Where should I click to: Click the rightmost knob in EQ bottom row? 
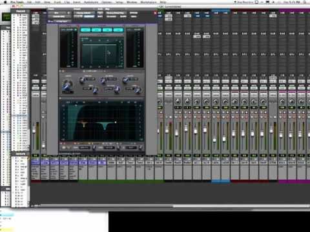[141, 148]
